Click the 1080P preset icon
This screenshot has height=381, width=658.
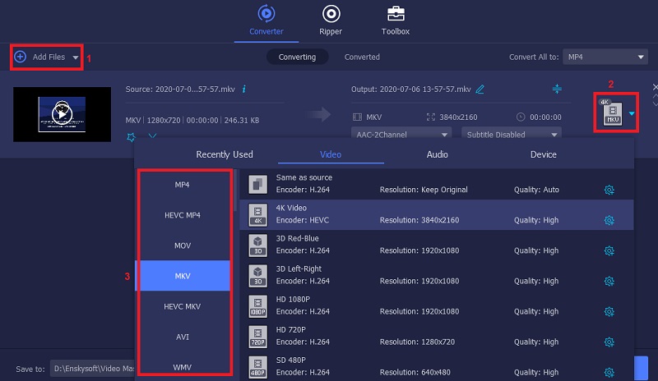coord(257,306)
